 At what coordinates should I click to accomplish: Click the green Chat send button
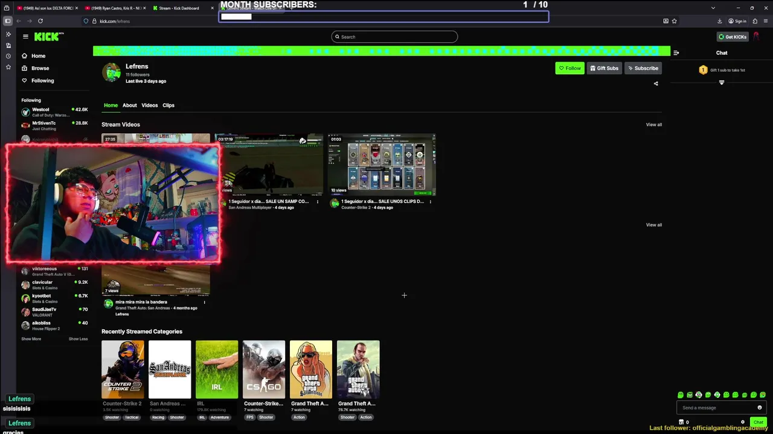point(759,423)
